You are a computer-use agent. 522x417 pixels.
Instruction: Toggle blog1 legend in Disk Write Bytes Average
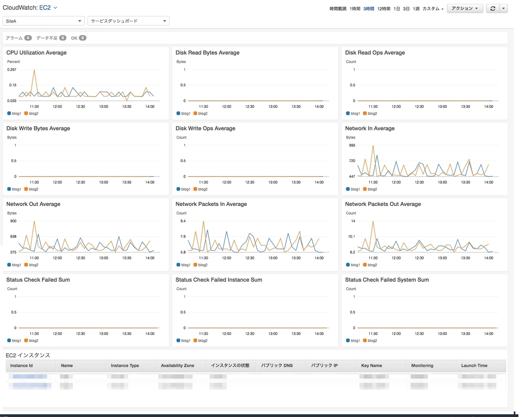pos(14,189)
